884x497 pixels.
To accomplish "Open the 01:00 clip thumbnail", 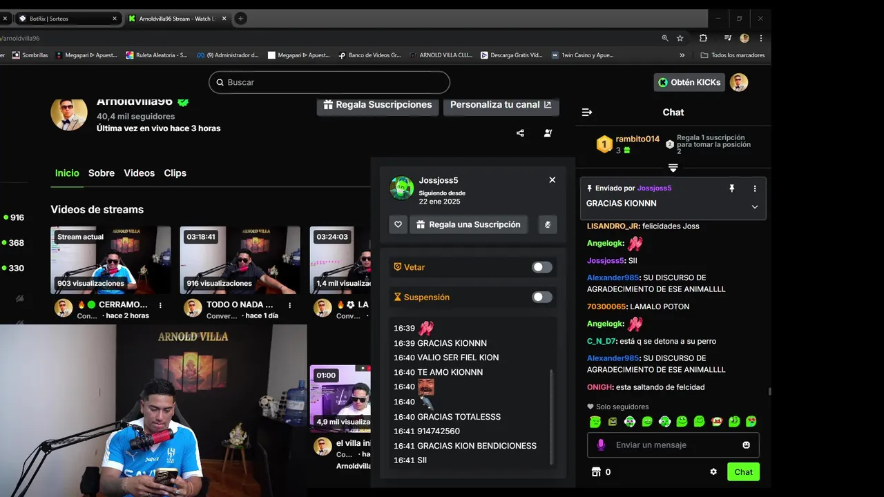I will tap(340, 399).
